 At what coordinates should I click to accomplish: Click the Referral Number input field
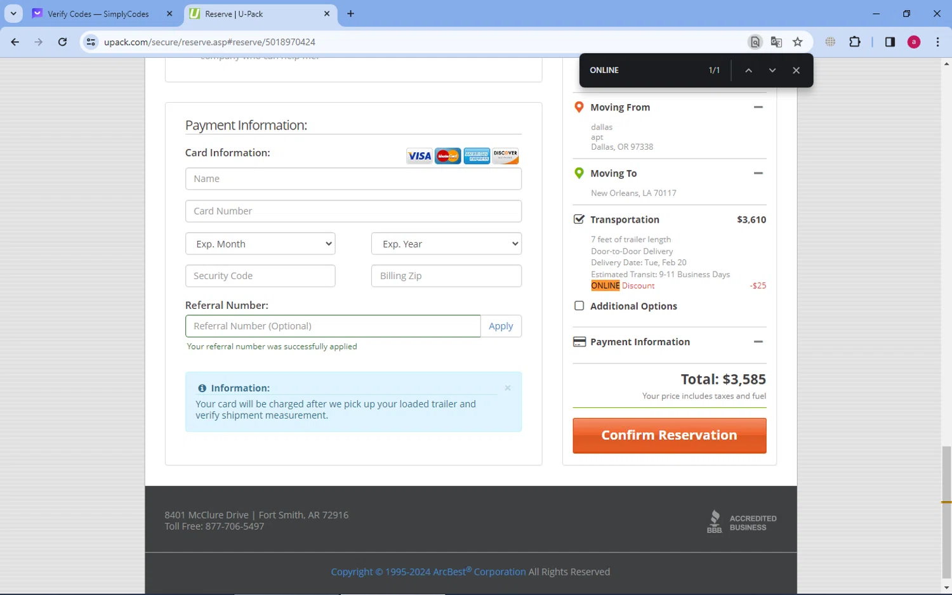click(333, 326)
